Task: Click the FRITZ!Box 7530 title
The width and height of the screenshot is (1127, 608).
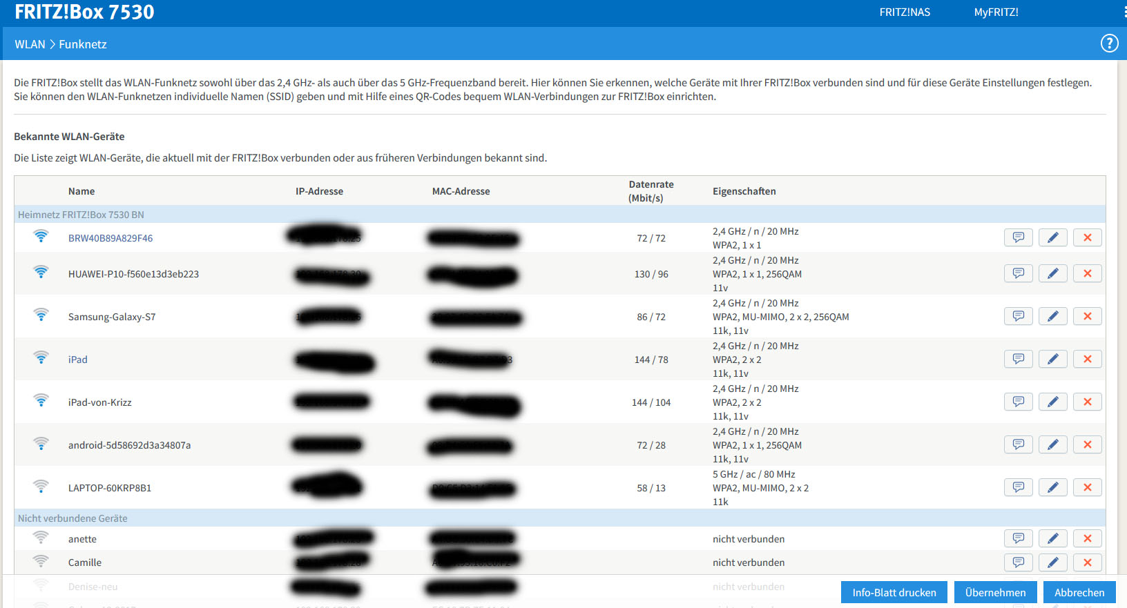Action: (84, 12)
